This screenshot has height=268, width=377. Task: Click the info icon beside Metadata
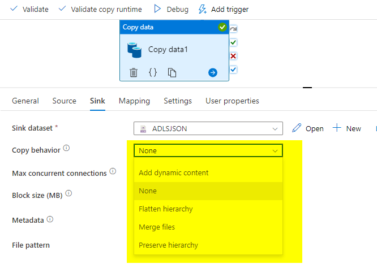[50, 219]
